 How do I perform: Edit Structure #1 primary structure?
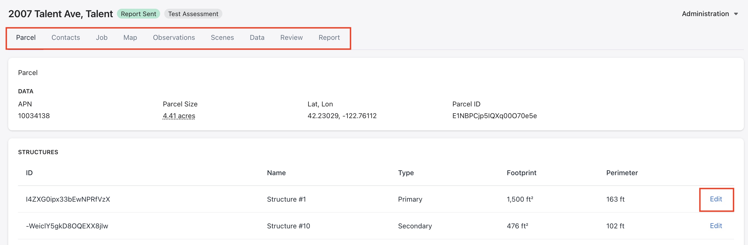click(x=716, y=199)
